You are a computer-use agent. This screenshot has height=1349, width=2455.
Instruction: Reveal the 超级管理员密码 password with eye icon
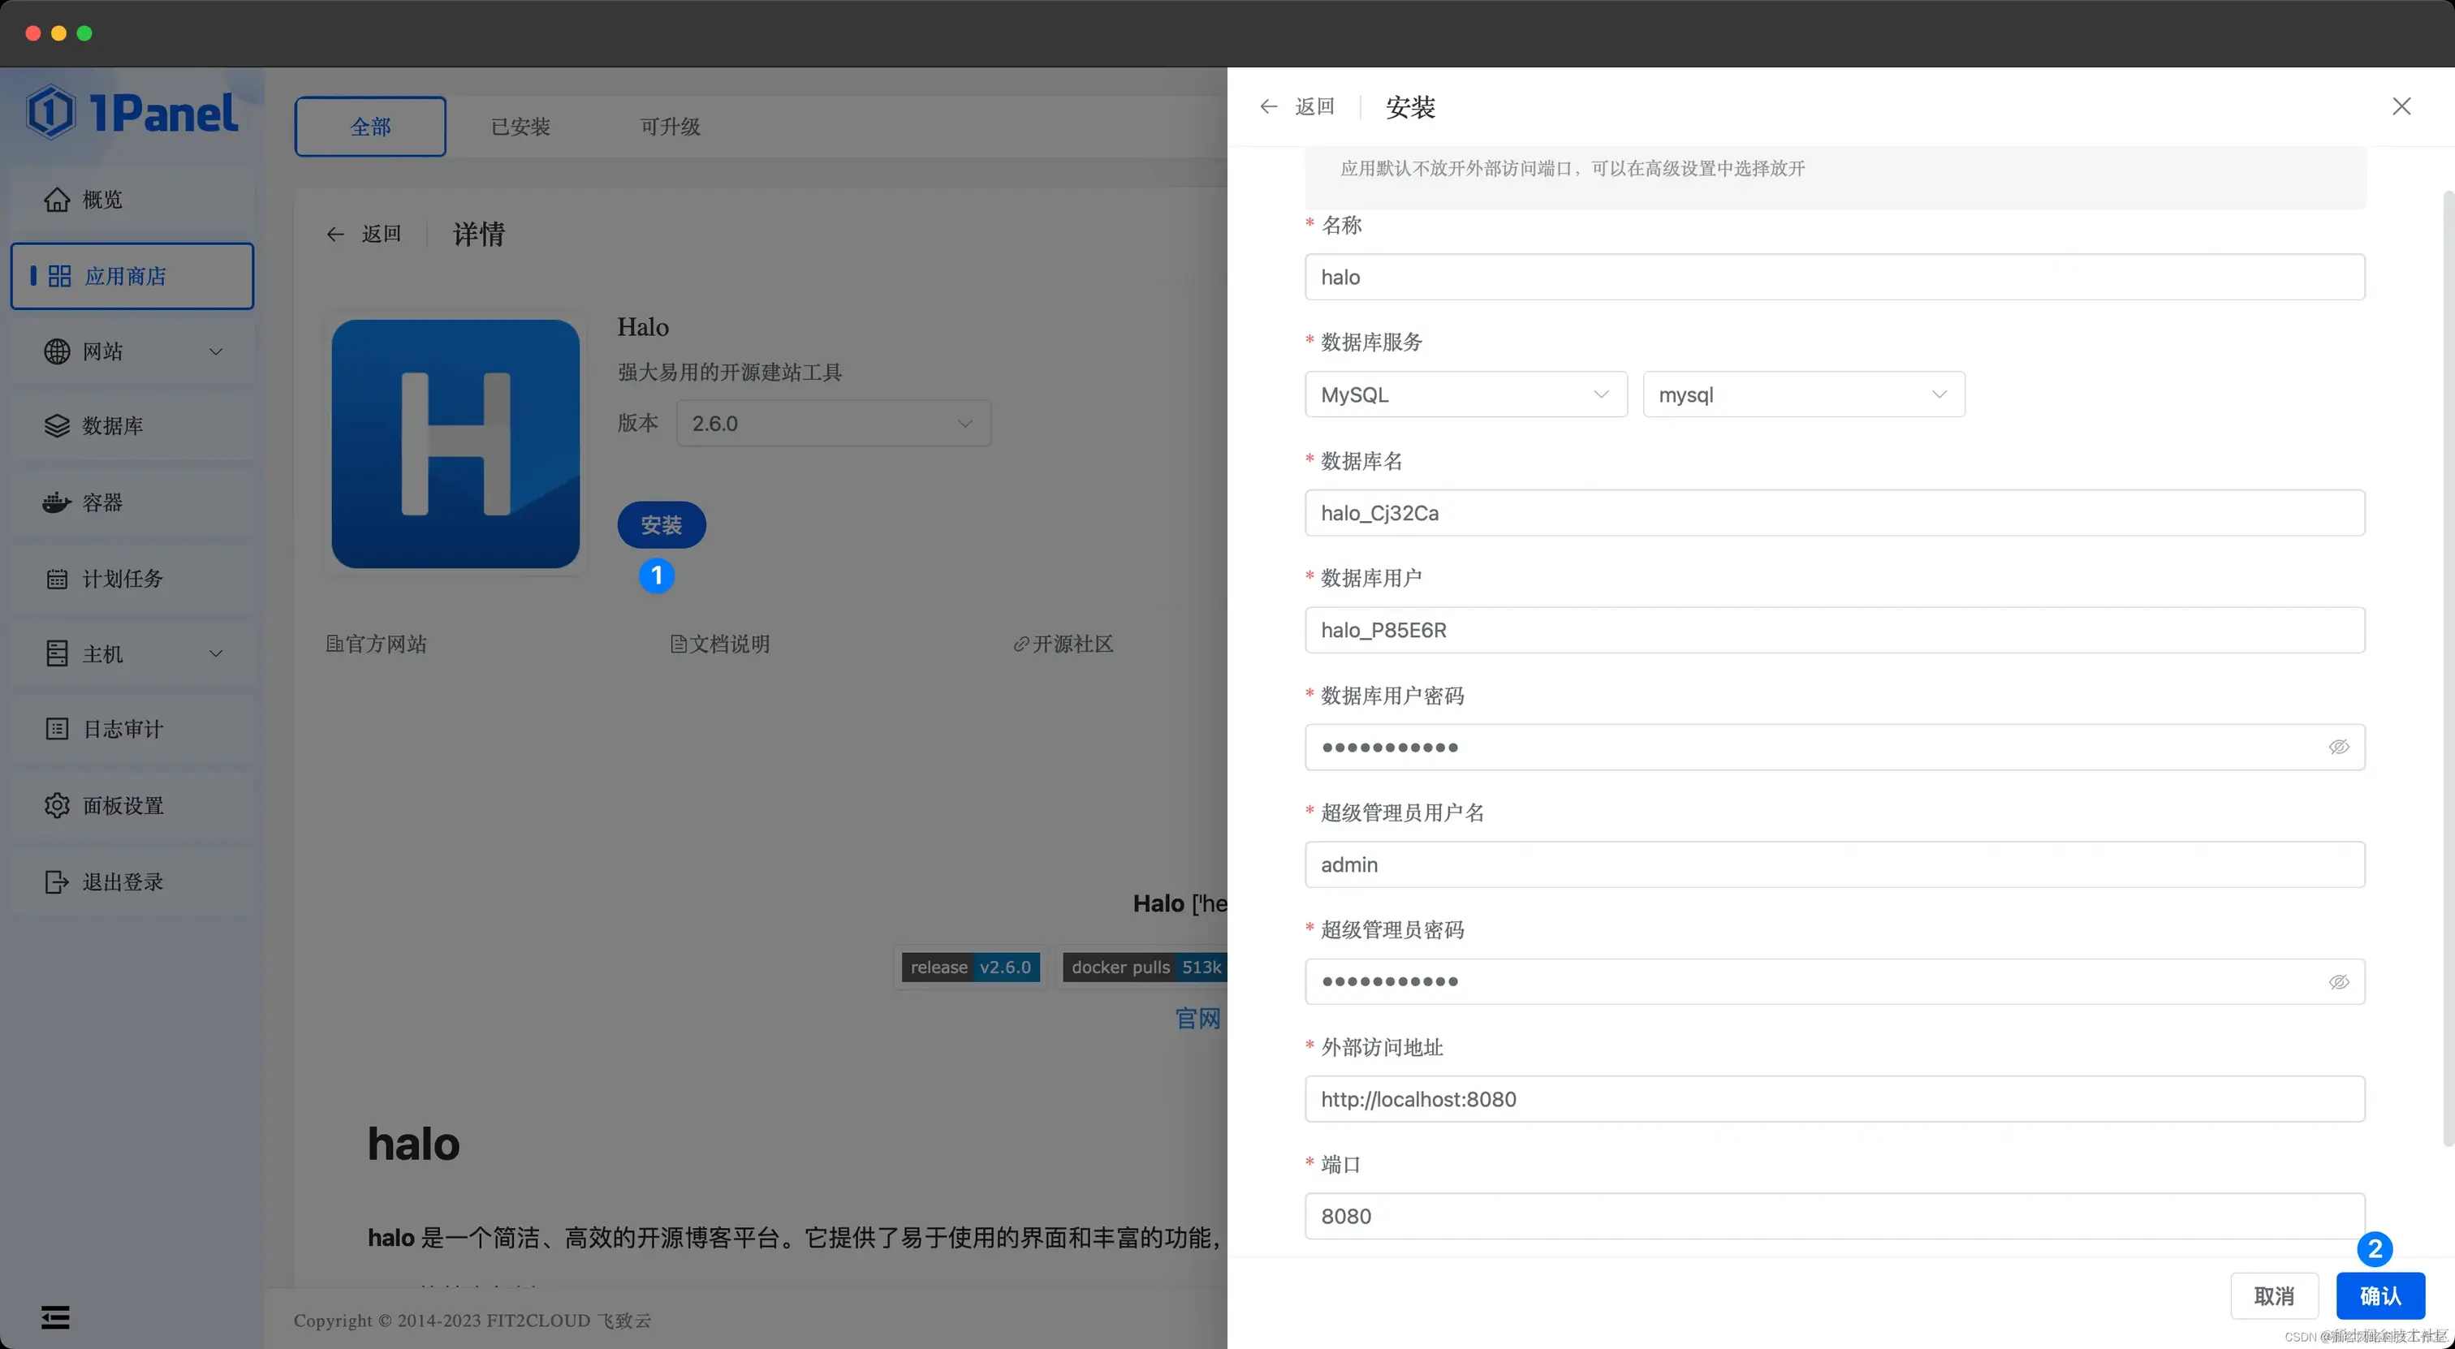click(x=2340, y=981)
